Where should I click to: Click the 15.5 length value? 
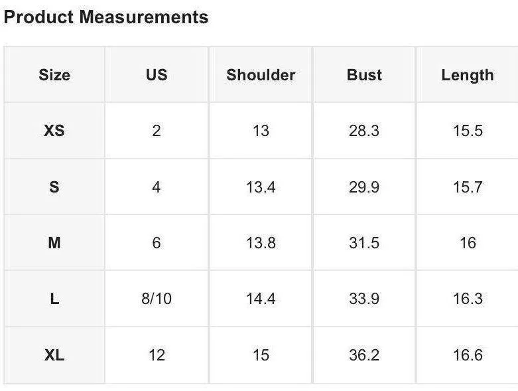pyautogui.click(x=468, y=131)
